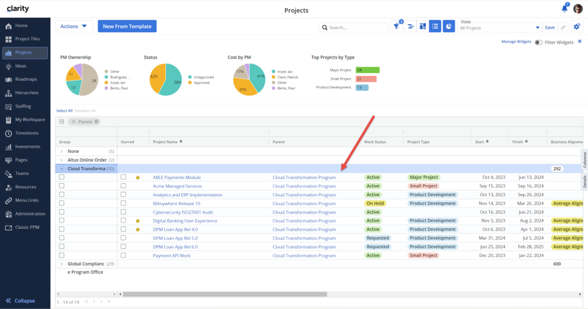
Task: Click the Pages icon in sidebar
Action: coord(8,161)
